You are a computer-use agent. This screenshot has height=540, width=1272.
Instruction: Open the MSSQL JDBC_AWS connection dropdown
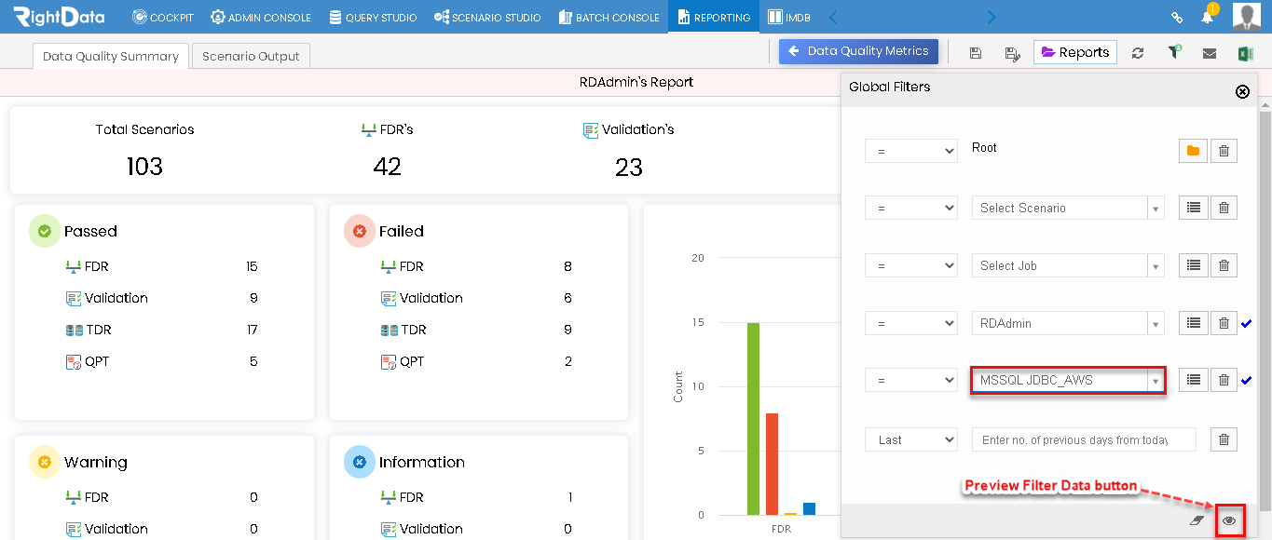pyautogui.click(x=1068, y=380)
